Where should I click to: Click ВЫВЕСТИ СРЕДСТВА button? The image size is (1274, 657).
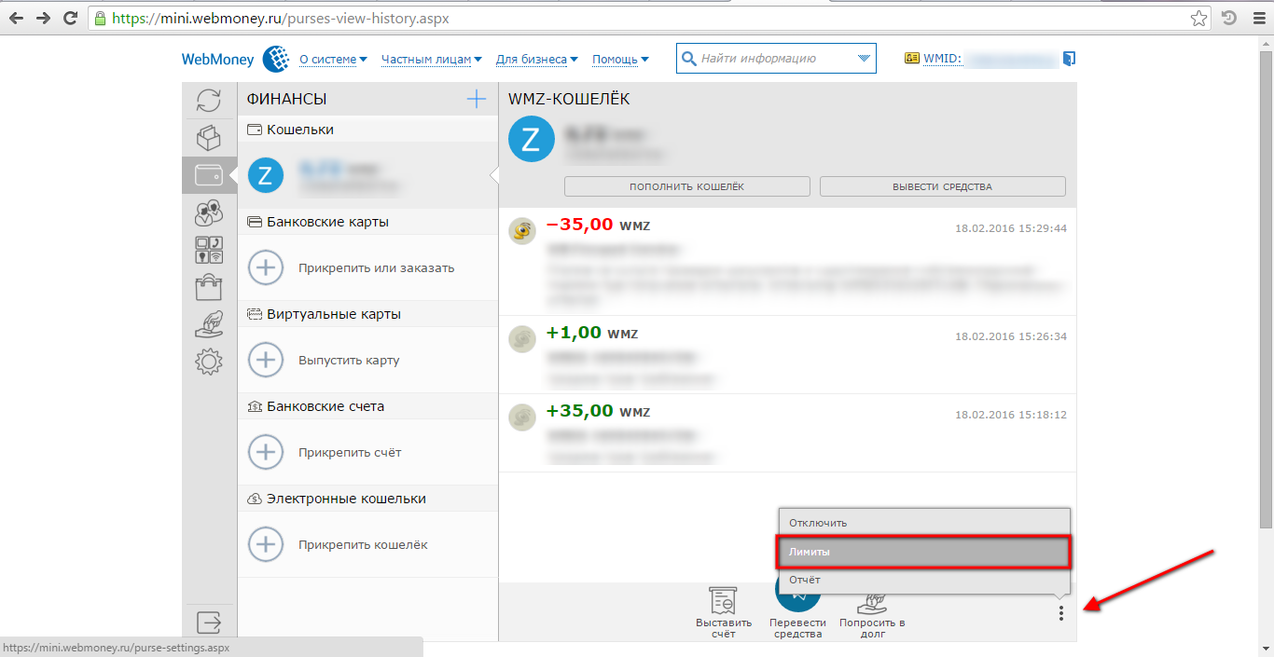[942, 186]
